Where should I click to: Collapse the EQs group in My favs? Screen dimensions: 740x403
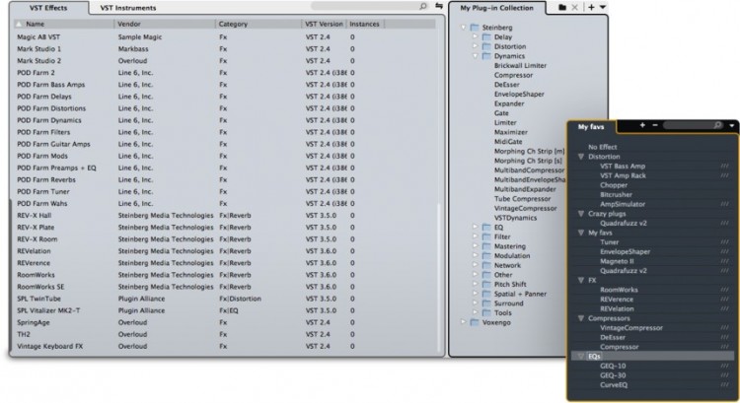click(581, 357)
